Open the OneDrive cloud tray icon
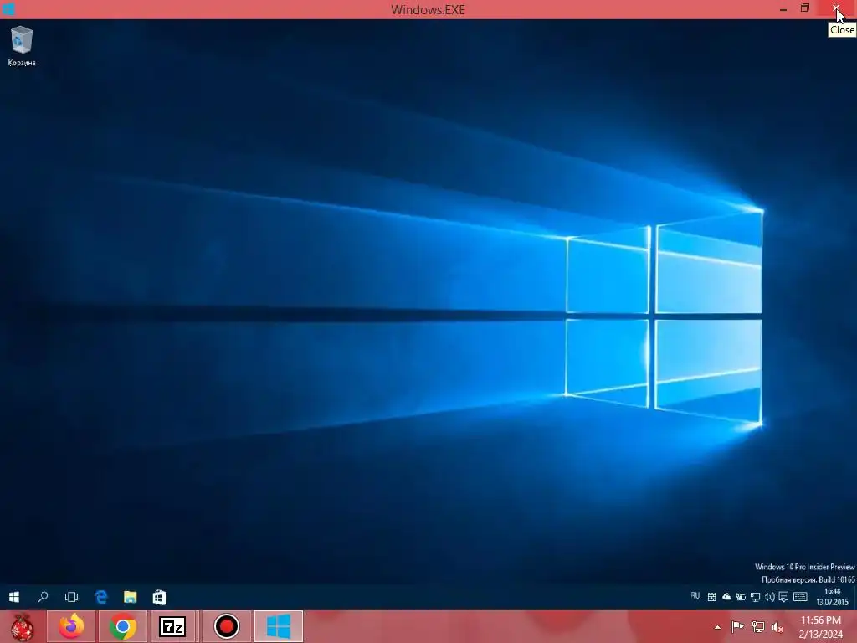 point(726,597)
